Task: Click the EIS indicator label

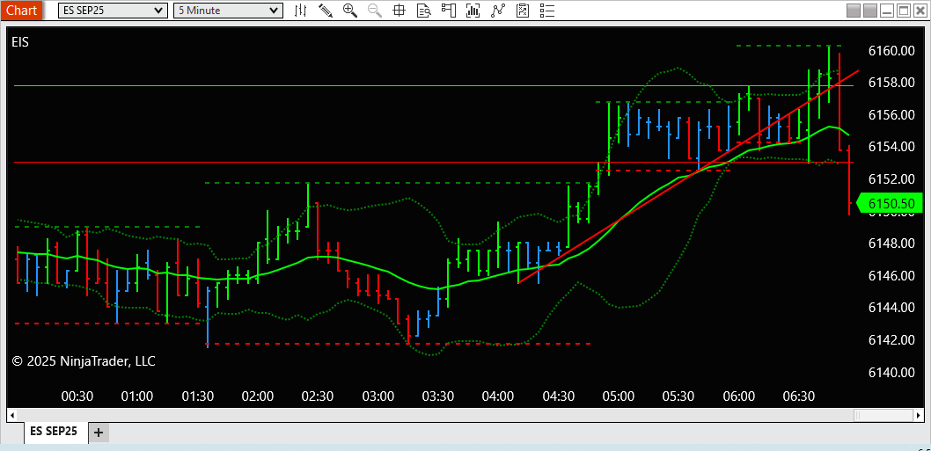Action: pos(20,41)
